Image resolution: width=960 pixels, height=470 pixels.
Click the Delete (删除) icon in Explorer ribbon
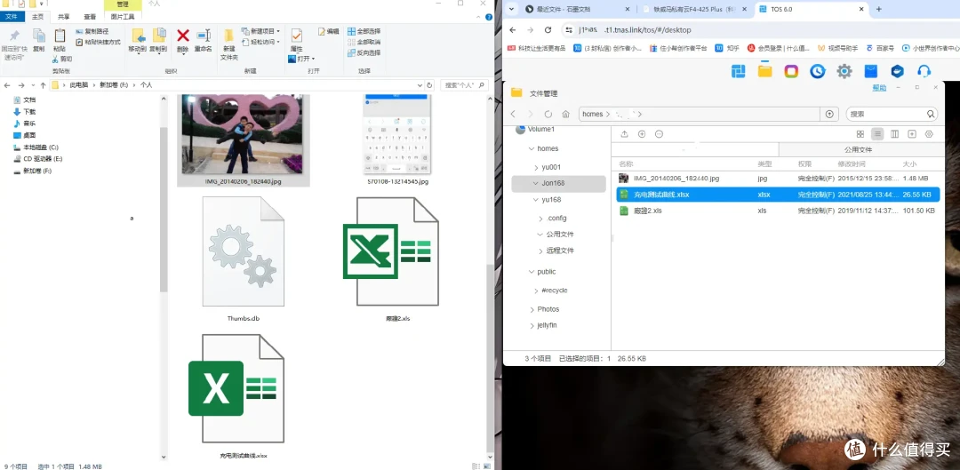point(182,36)
